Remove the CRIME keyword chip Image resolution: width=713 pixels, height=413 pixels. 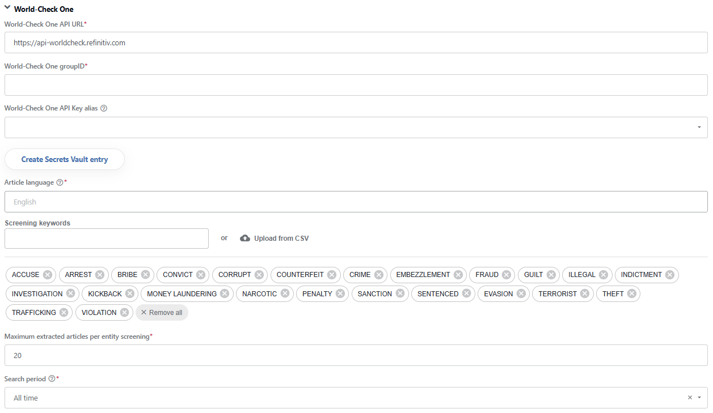point(379,275)
